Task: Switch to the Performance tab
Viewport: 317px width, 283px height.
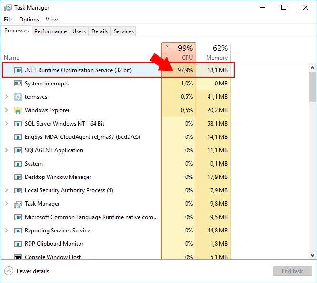Action: (x=50, y=31)
